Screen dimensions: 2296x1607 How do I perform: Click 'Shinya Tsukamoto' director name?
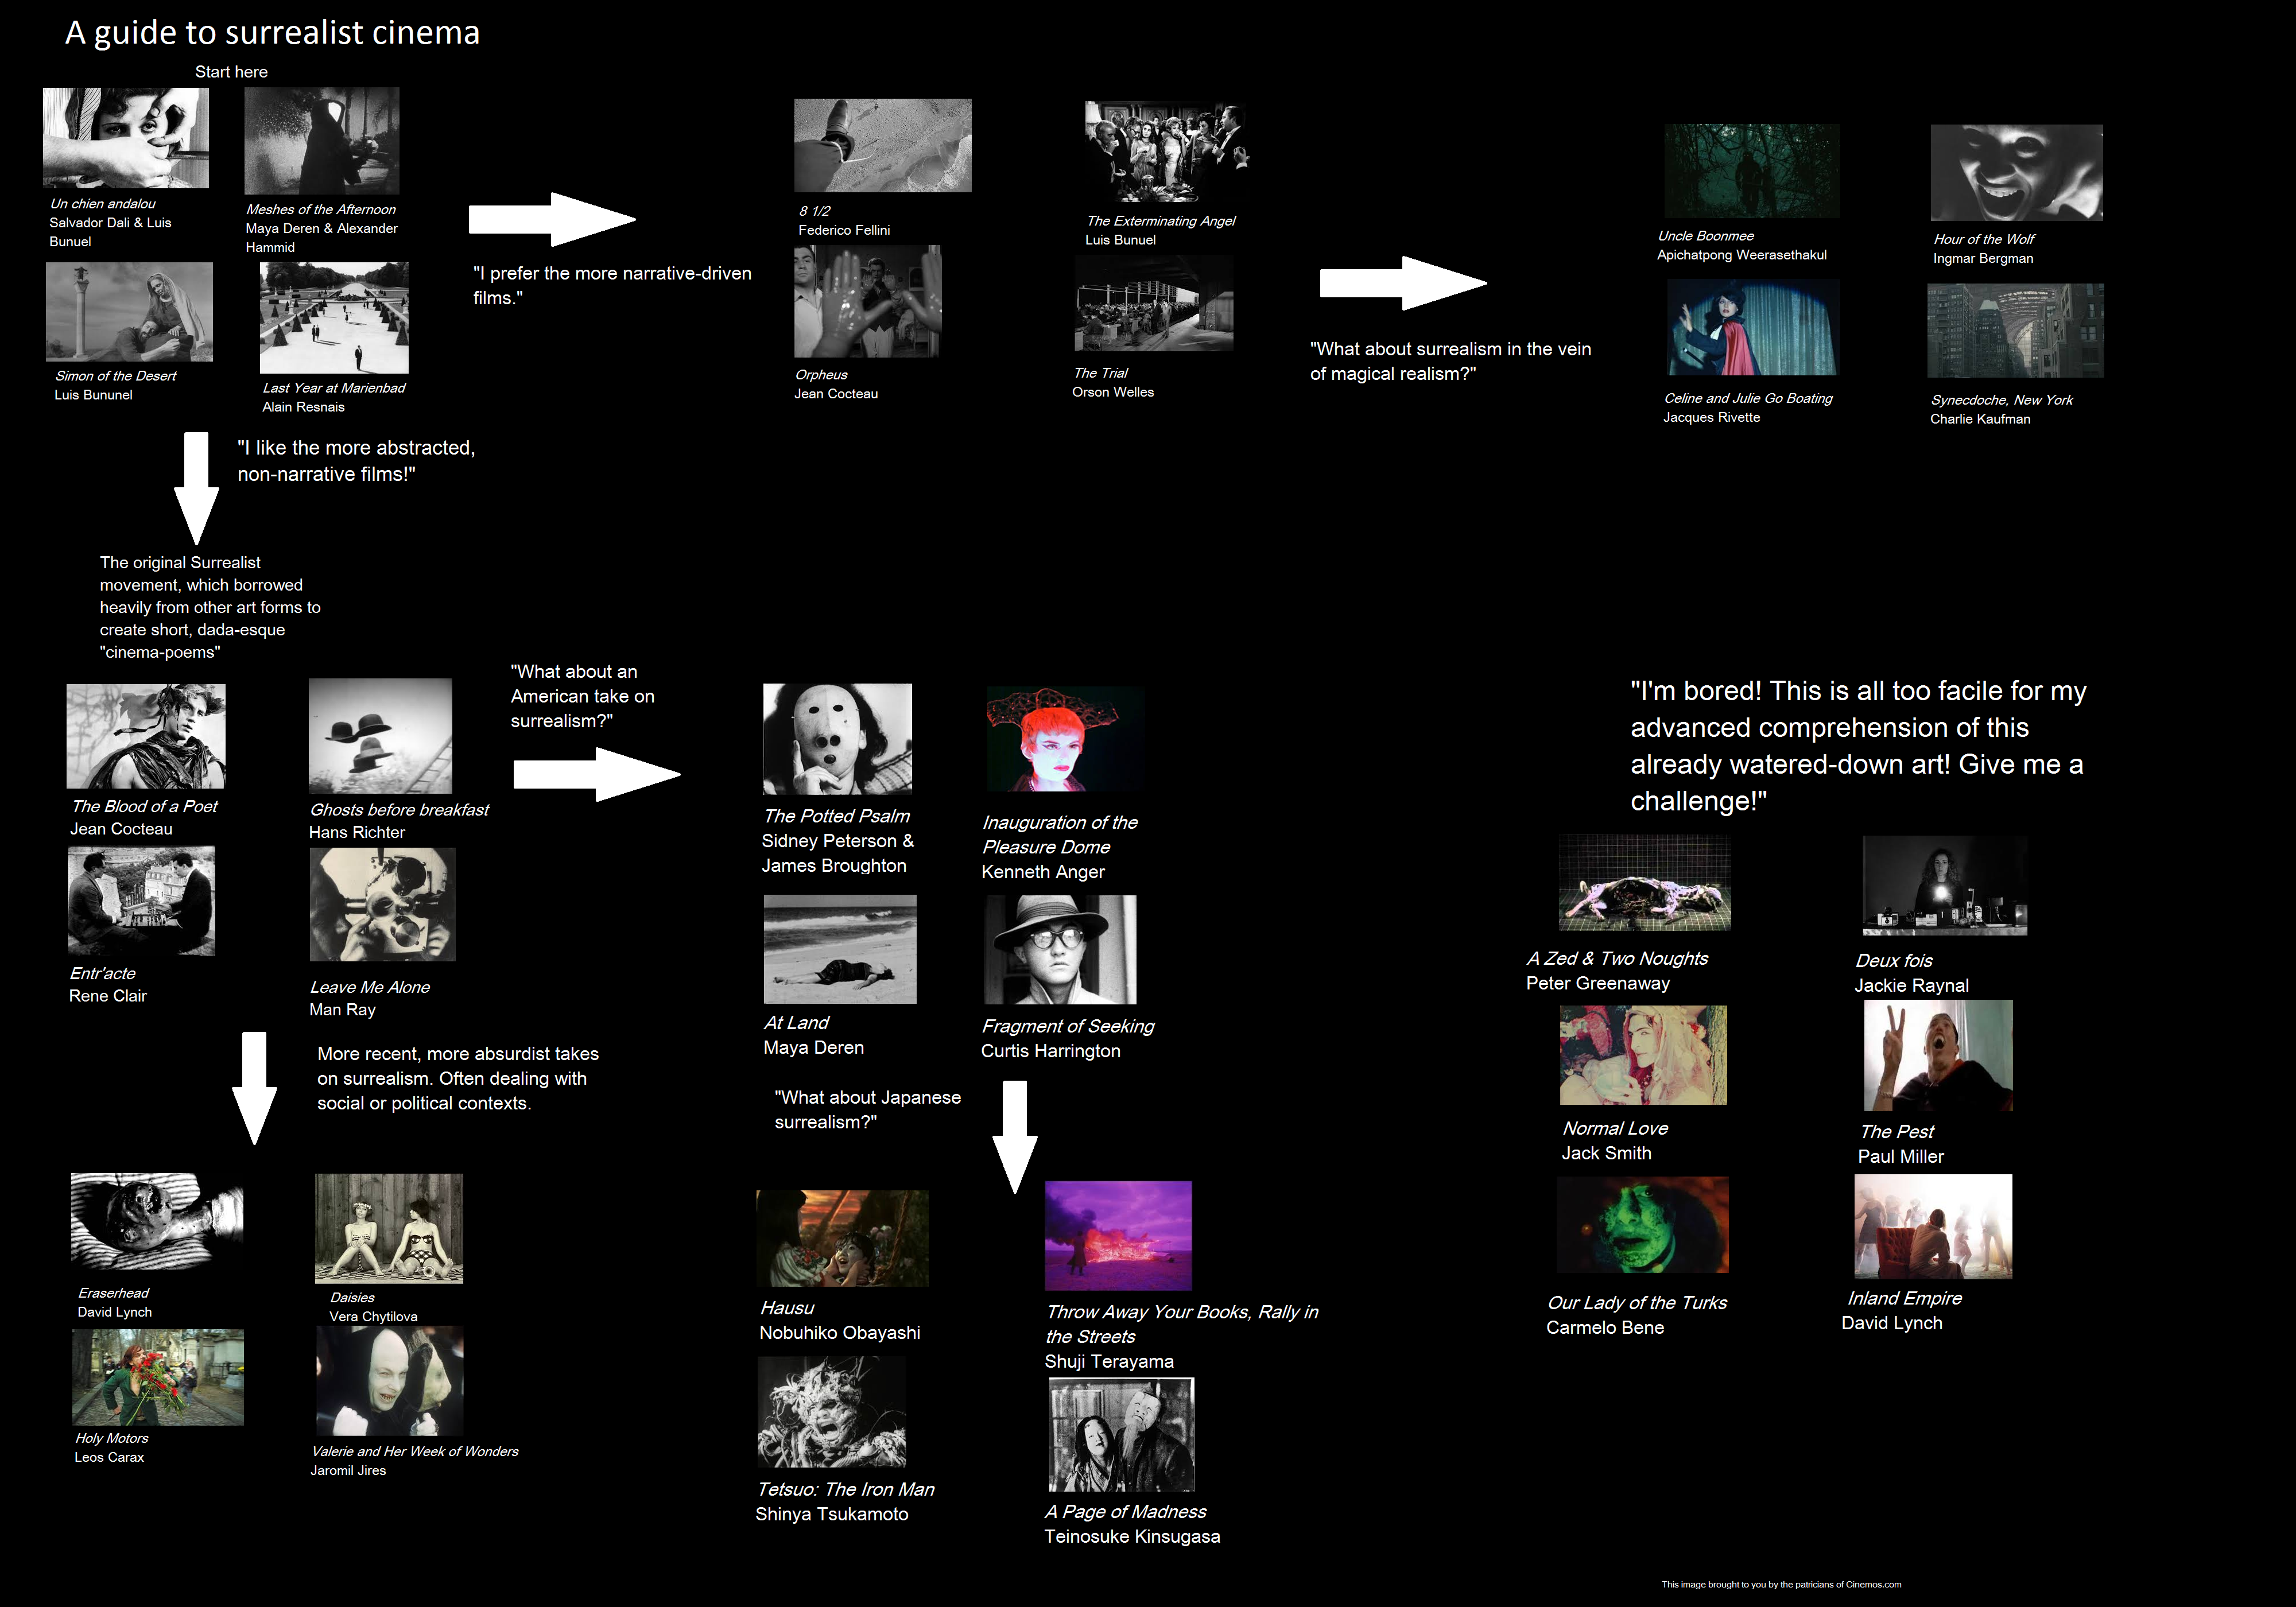pyautogui.click(x=832, y=1514)
